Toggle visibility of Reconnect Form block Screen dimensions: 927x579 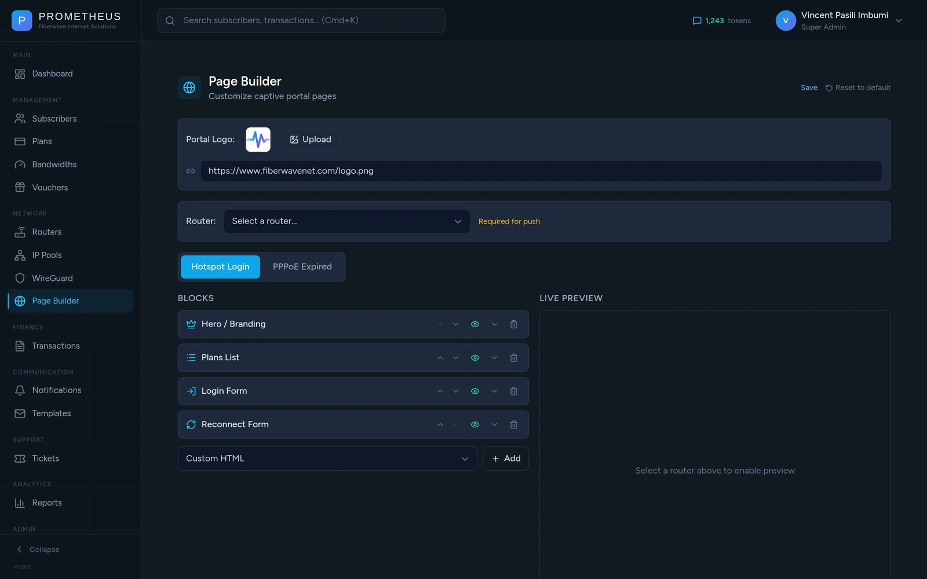pyautogui.click(x=475, y=424)
